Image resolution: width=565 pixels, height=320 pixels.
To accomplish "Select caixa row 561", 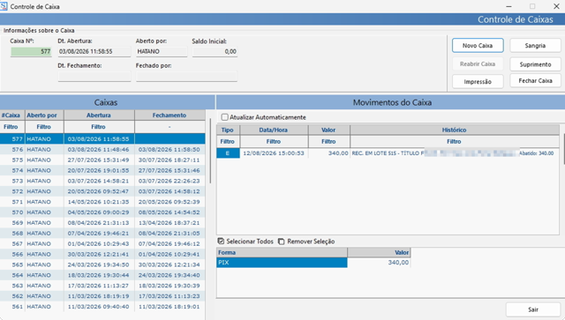I will point(102,306).
